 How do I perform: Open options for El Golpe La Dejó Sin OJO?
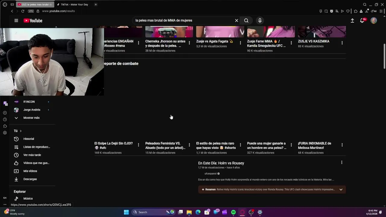click(x=138, y=145)
